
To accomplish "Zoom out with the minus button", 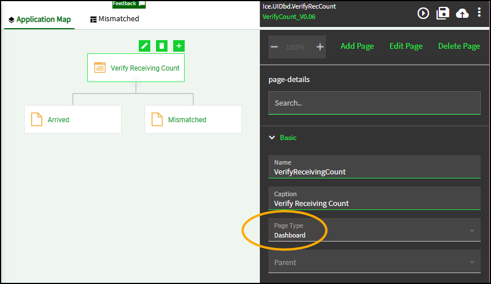I will 274,47.
